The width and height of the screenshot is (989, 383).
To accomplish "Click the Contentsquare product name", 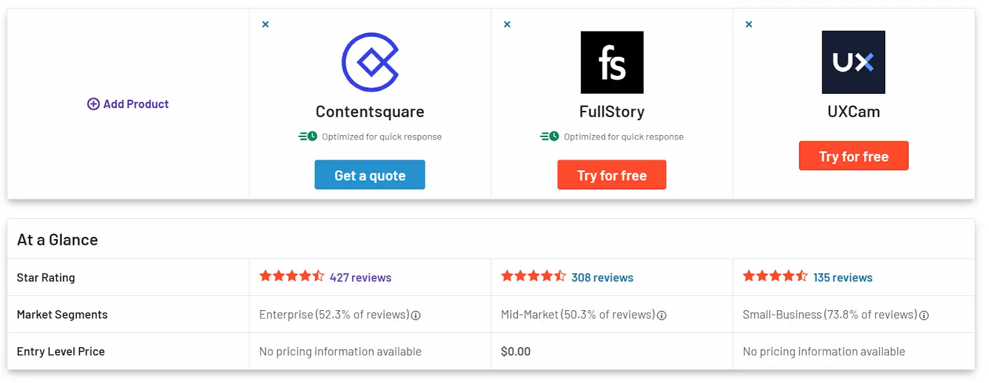I will click(x=370, y=112).
